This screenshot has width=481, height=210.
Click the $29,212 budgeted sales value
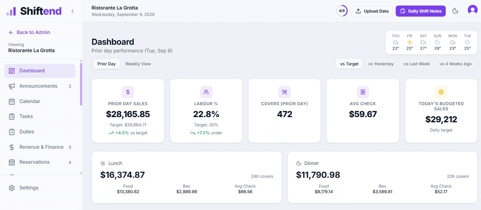pos(441,119)
